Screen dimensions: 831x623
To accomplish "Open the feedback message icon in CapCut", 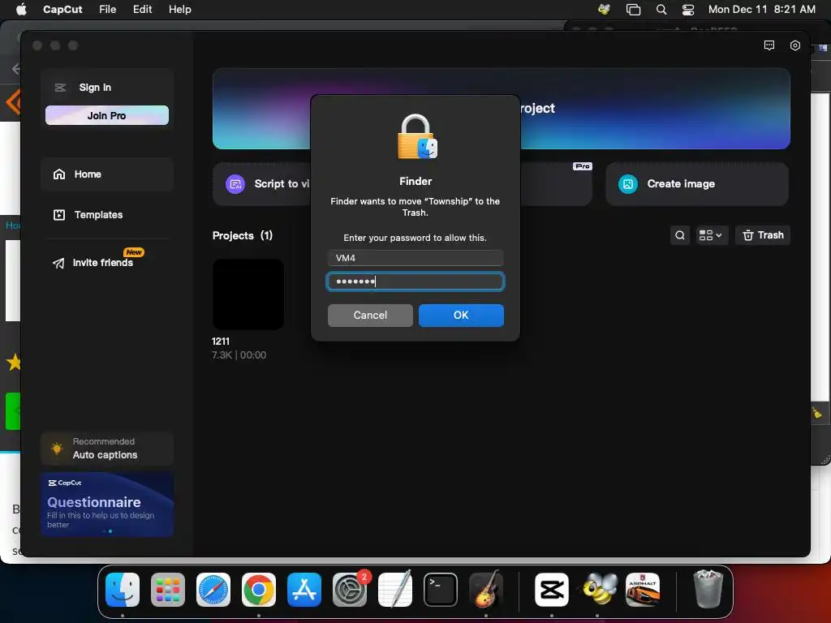I will 769,45.
